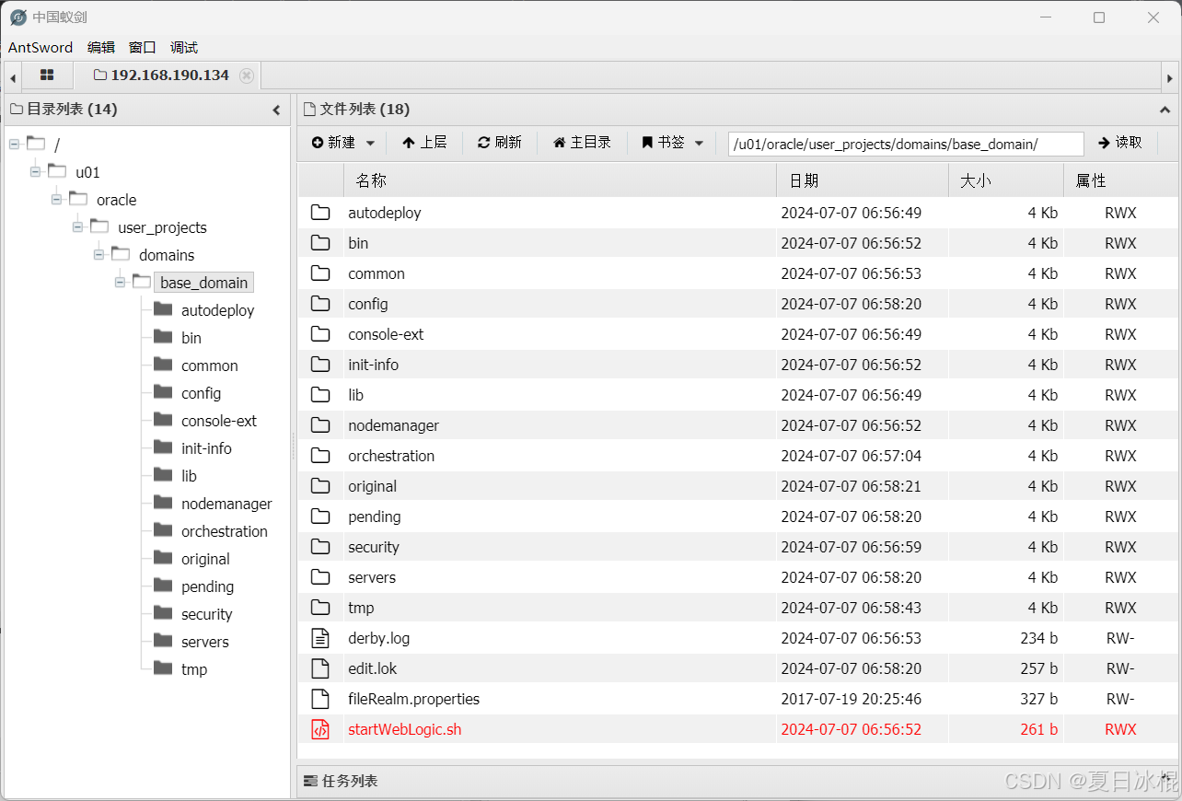Click the 新建 button
1182x801 pixels.
(333, 143)
